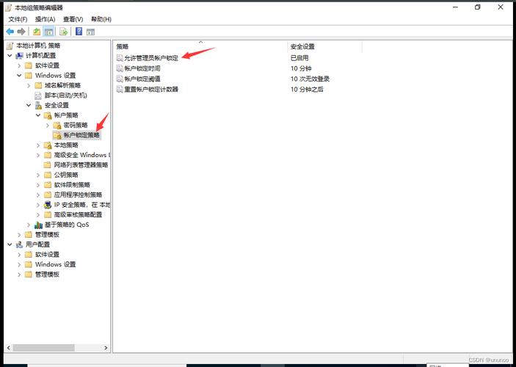Toggle the Show/Hide console tree icon

[48, 32]
